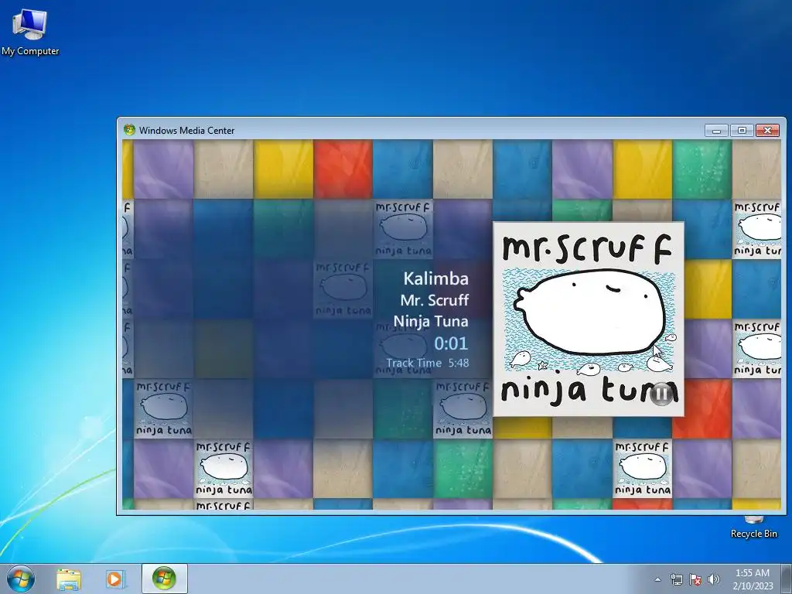Show hidden system tray icons
Image resolution: width=792 pixels, height=594 pixels.
[x=657, y=579]
